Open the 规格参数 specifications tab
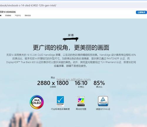This screenshot has height=127, width=147. coord(8,16)
